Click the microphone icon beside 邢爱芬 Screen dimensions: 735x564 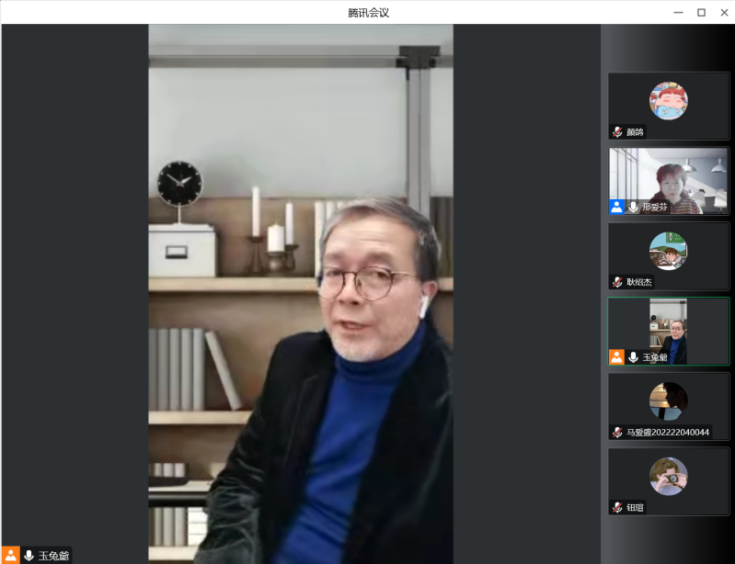[x=633, y=208]
